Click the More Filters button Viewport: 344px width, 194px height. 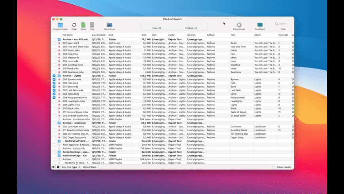pos(89,167)
